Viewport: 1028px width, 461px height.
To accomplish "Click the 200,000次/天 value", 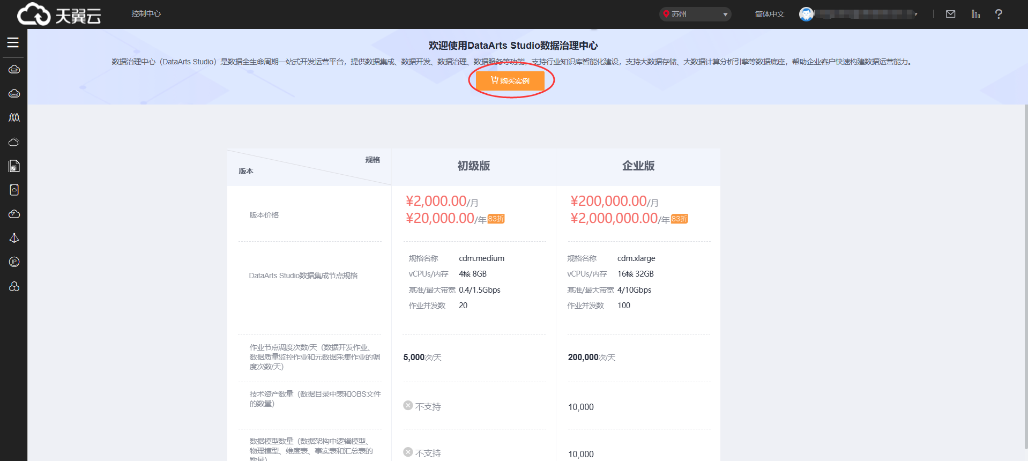I will coord(592,358).
